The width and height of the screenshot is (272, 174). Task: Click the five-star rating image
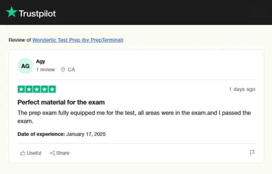pos(37,89)
